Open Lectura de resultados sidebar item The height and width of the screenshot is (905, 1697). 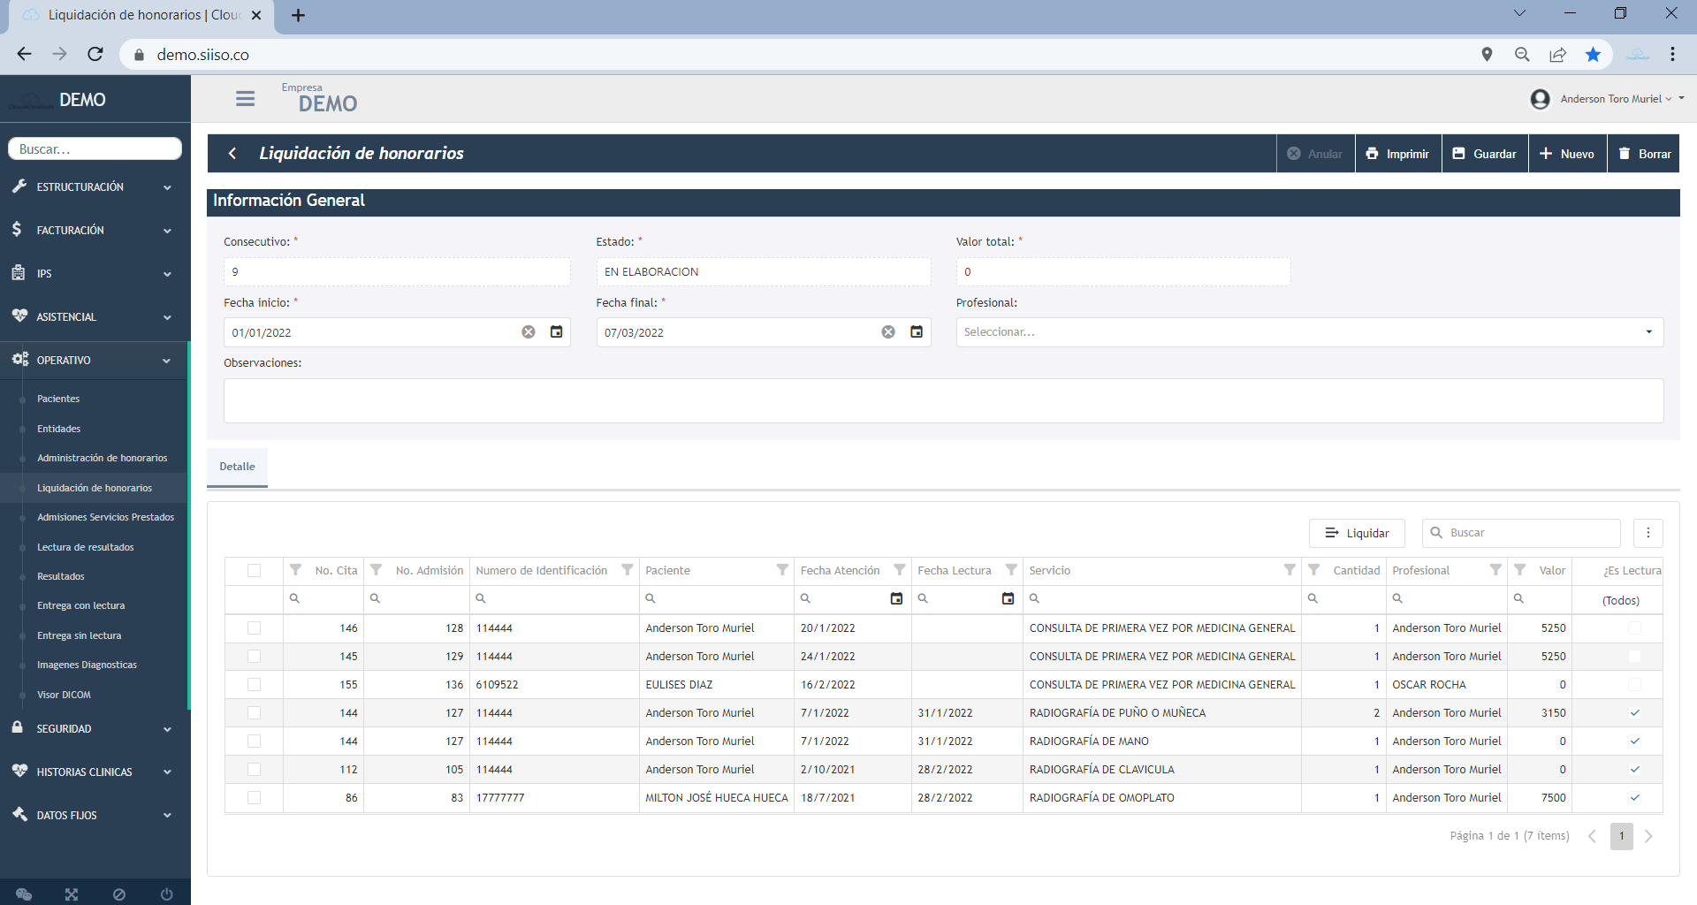[85, 547]
